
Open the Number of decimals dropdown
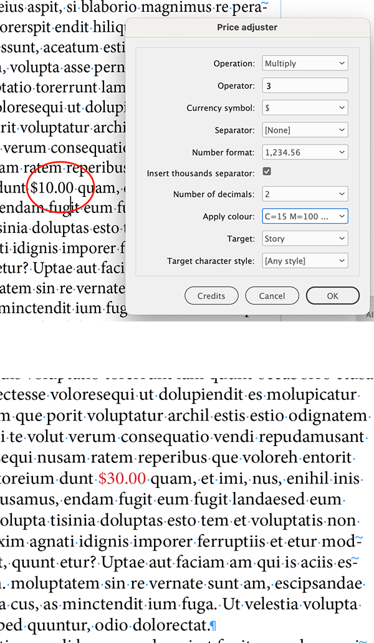[x=305, y=194]
